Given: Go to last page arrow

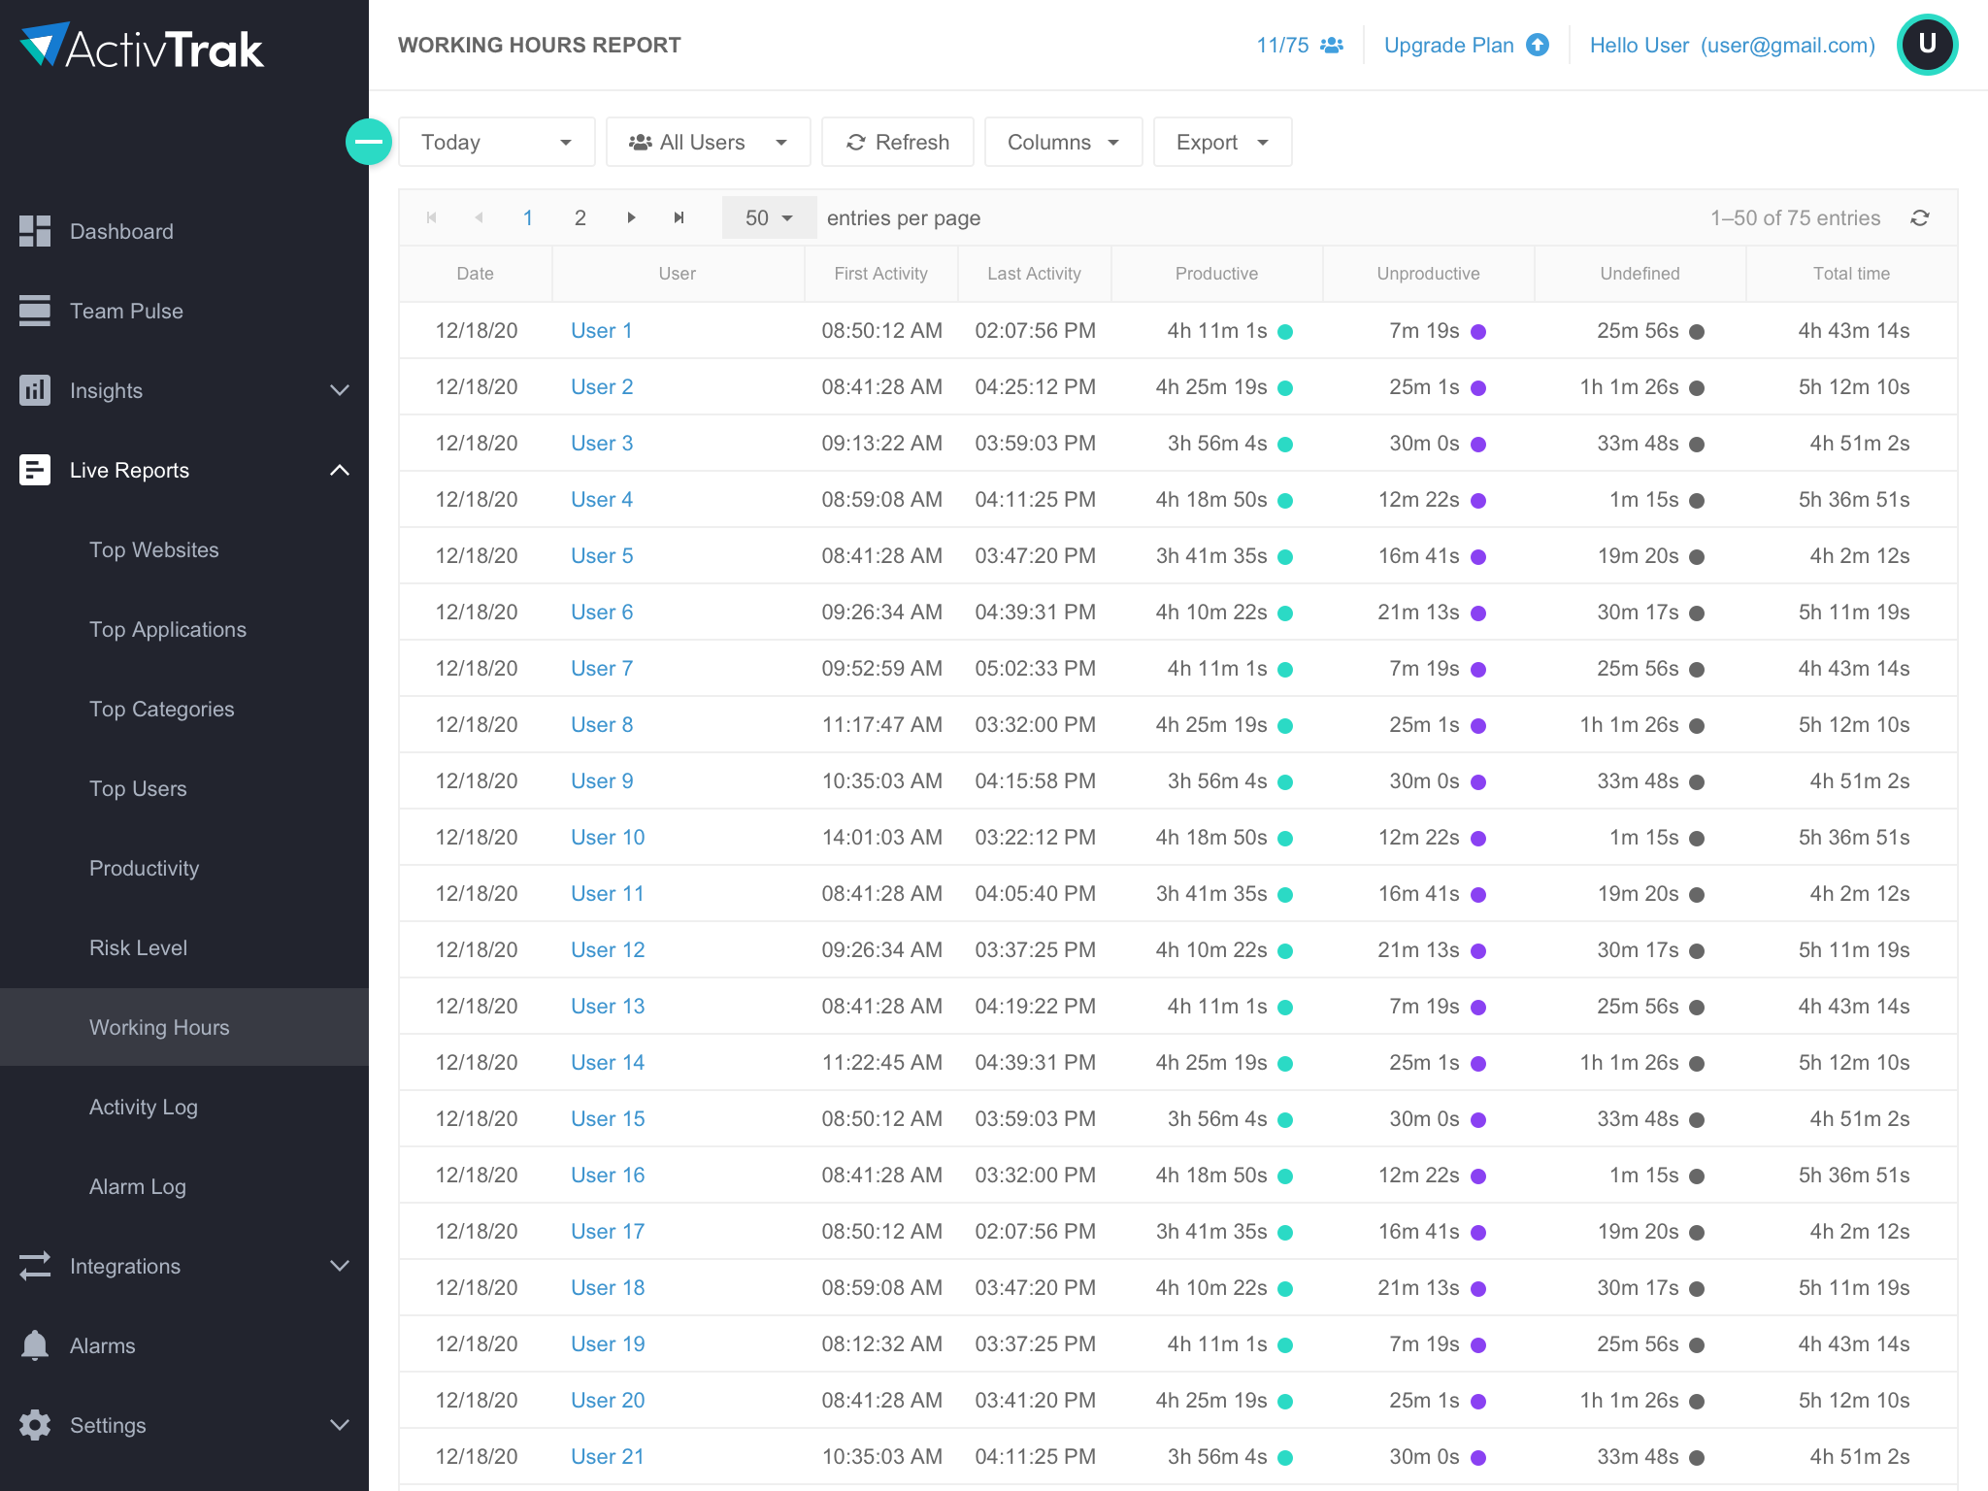Looking at the screenshot, I should click(679, 218).
